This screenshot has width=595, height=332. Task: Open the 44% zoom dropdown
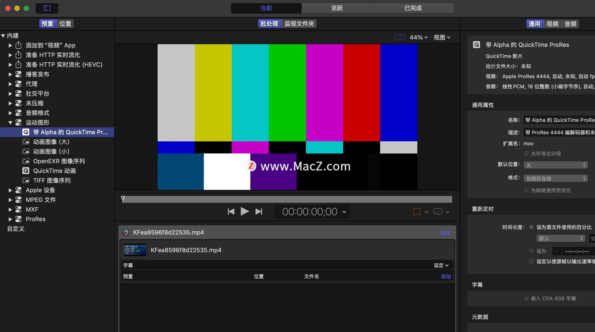[x=419, y=37]
